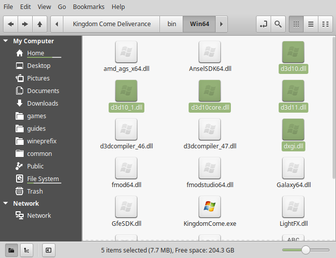Select the fmodstudio64.dll file icon
Screen dimensions: 336x258
(x=210, y=168)
